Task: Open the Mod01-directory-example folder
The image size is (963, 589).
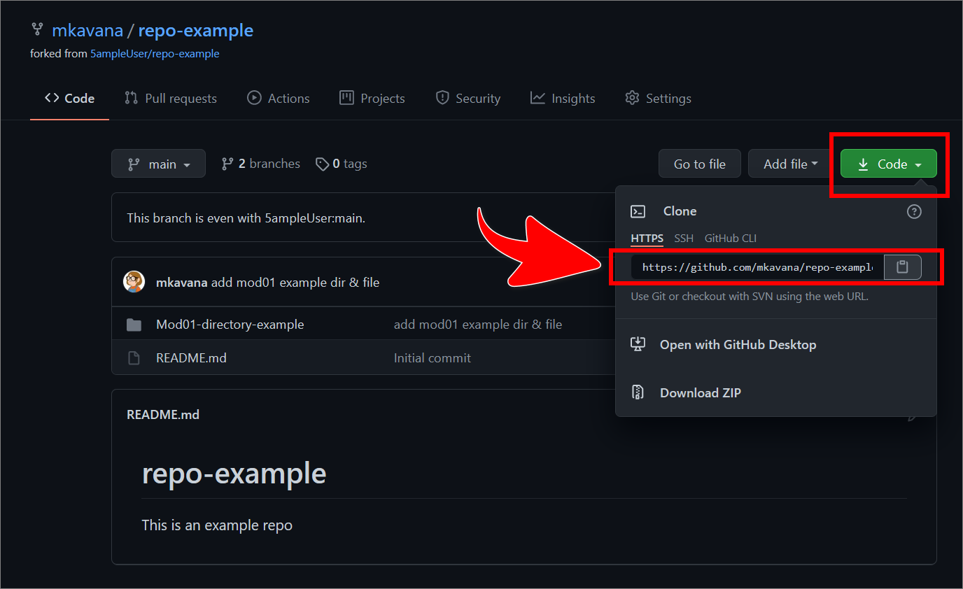Action: [230, 325]
